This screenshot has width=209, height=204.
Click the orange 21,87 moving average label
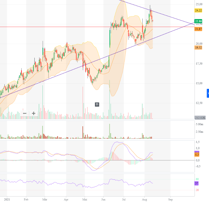tap(198, 29)
